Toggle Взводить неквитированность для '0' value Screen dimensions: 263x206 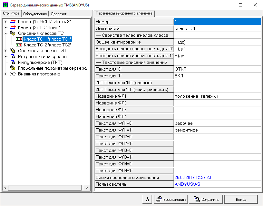(x=217, y=49)
